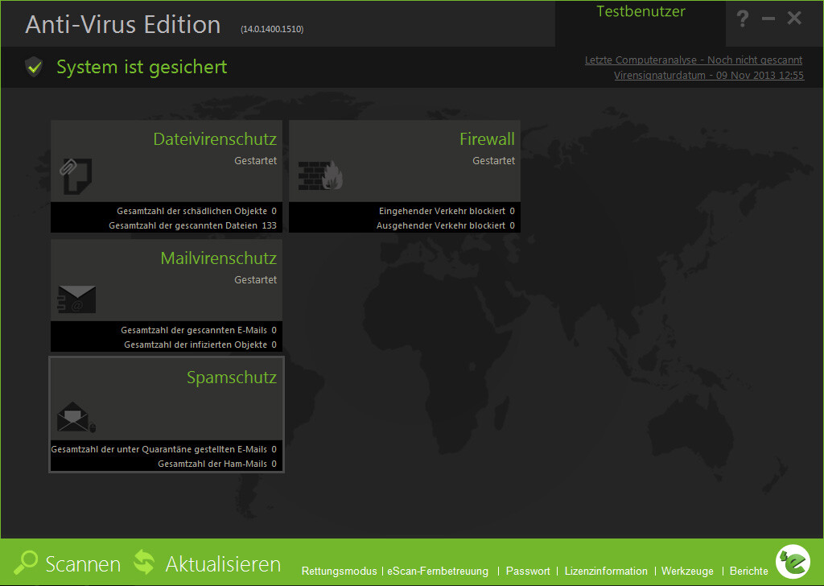824x586 pixels.
Task: Click the Spamschutz open envelope icon
Action: click(76, 418)
